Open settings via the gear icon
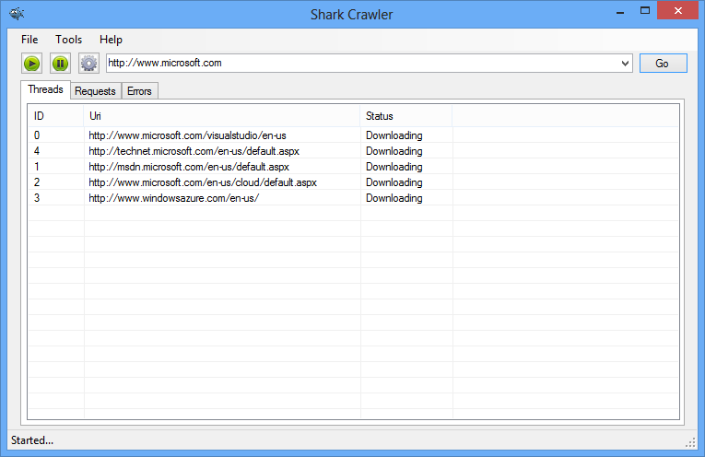 88,64
